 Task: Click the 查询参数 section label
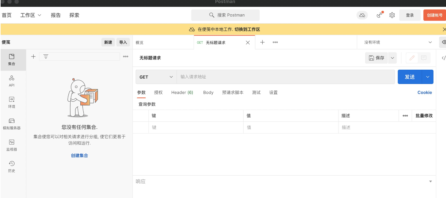tap(147, 104)
